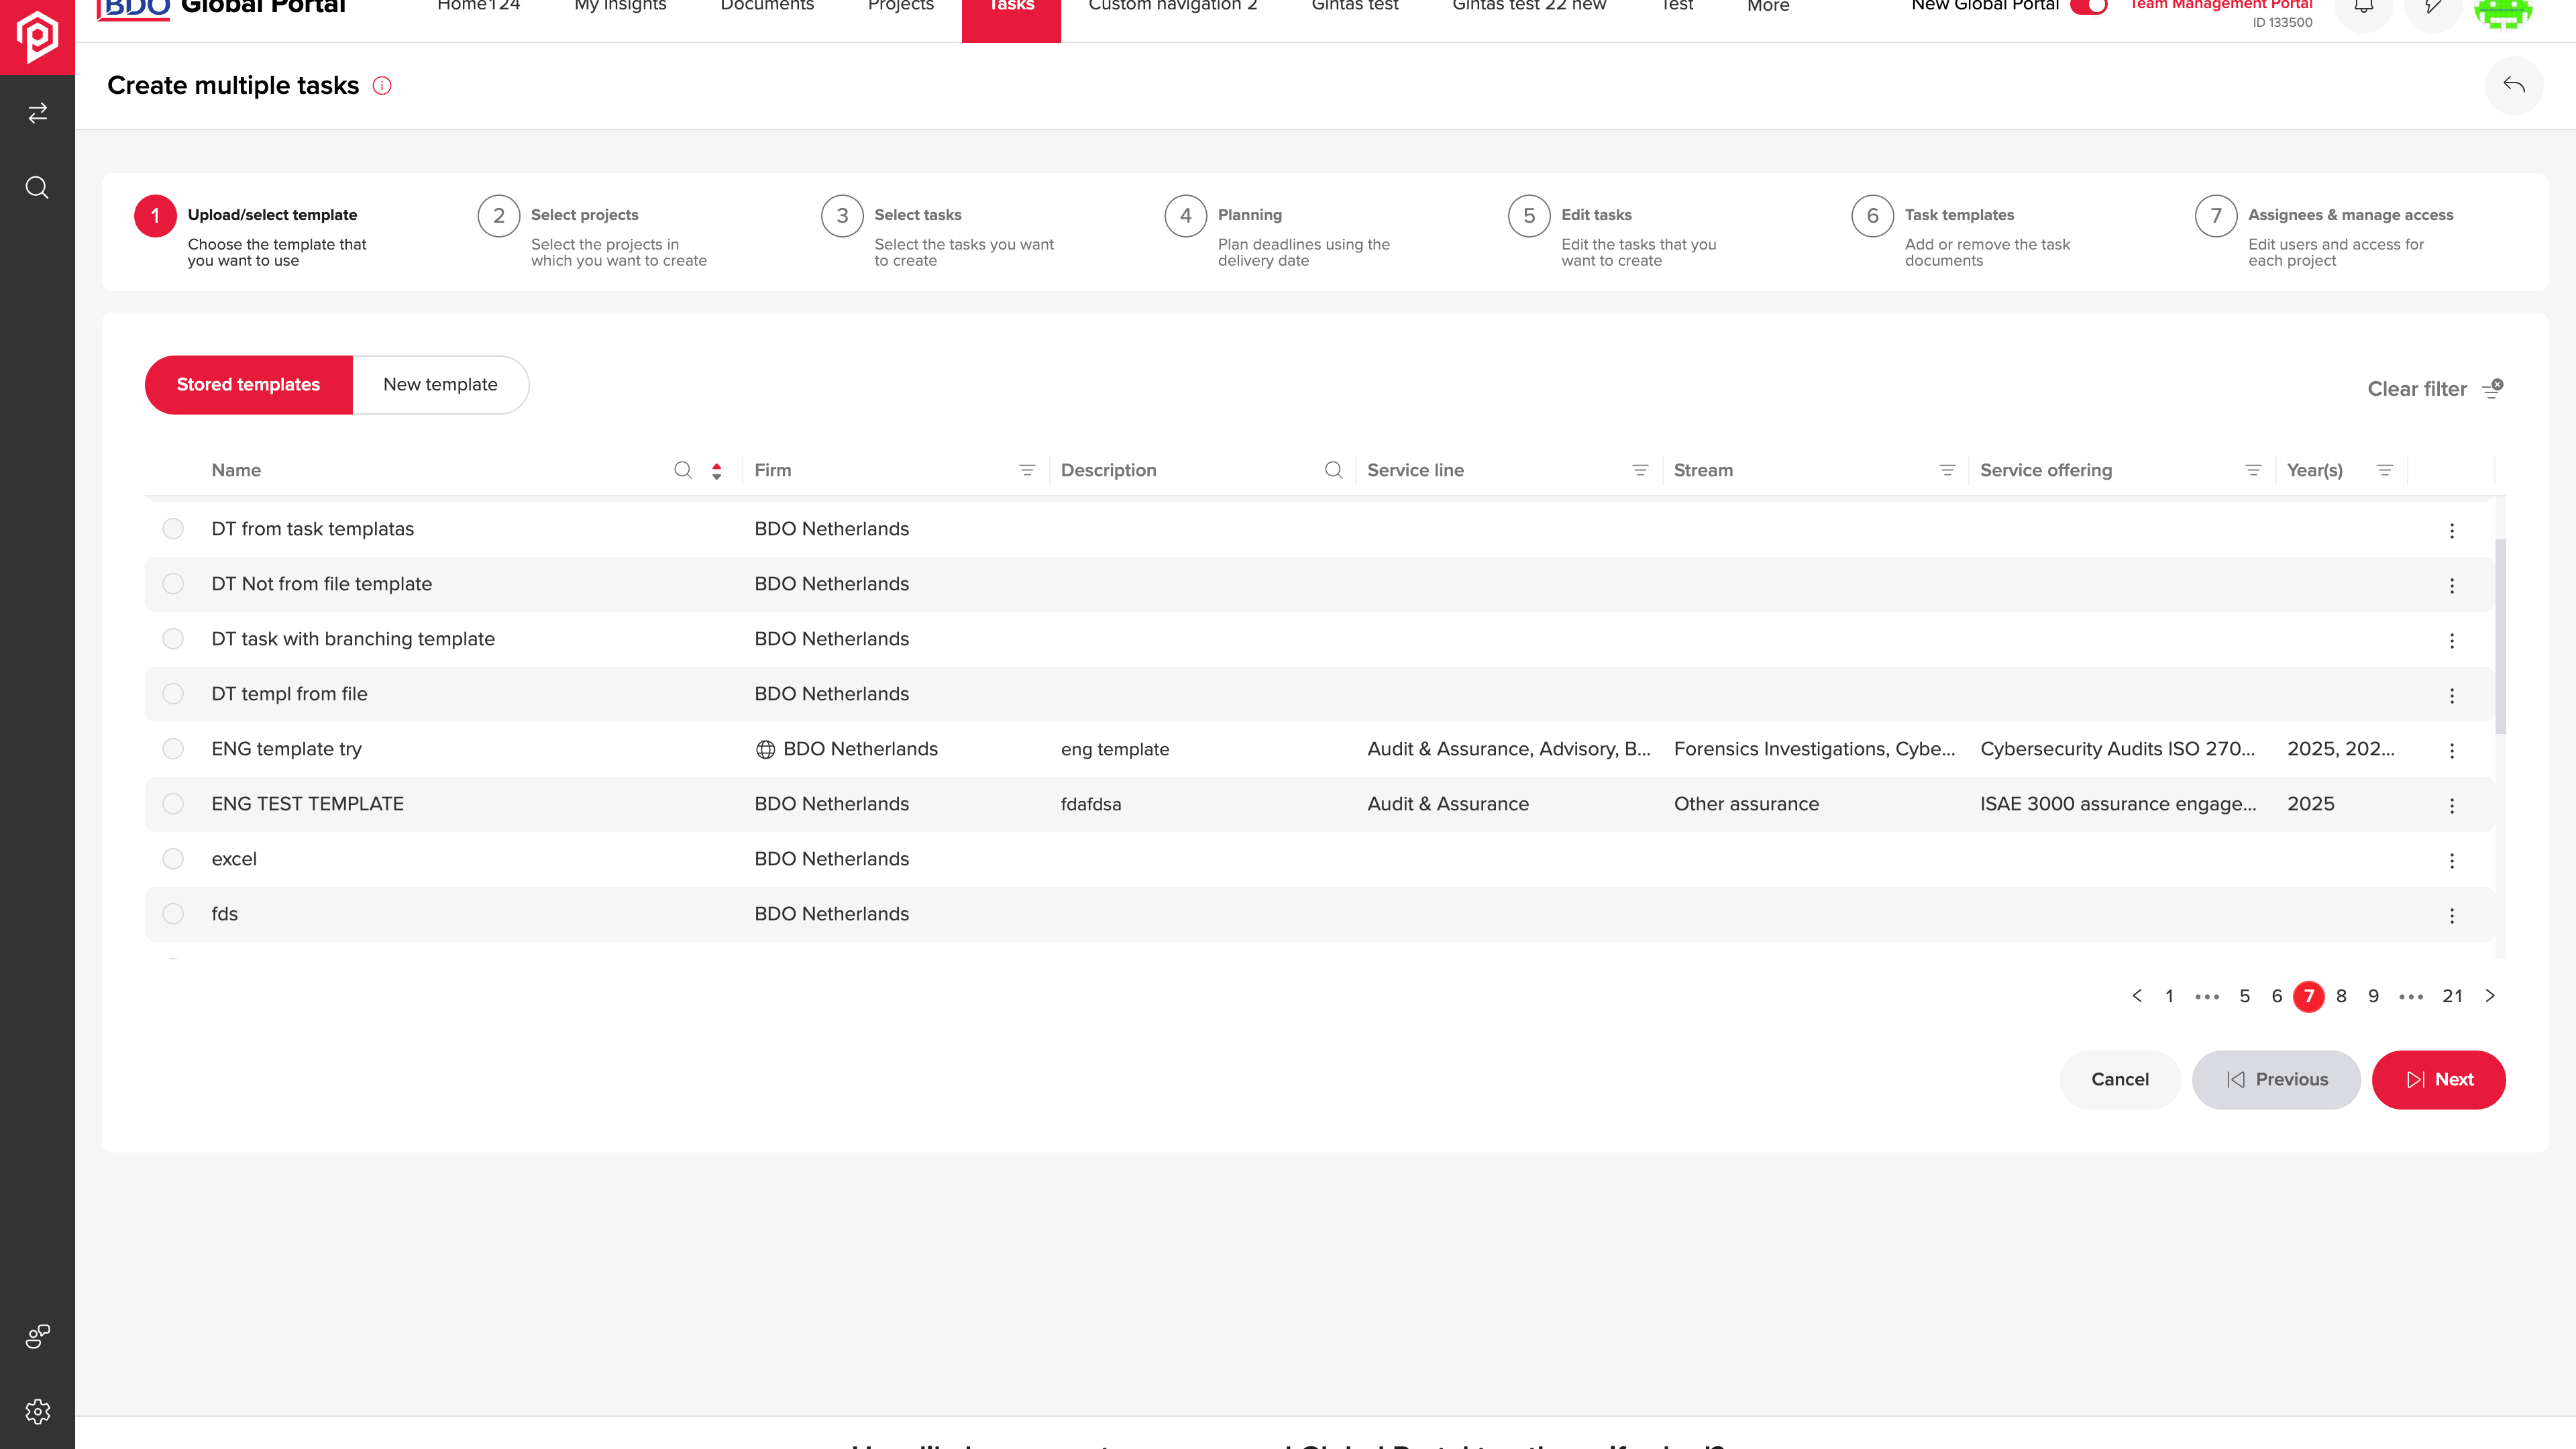This screenshot has height=1449, width=2576.
Task: Click the swap arrows icon in sidebar
Action: 37,113
